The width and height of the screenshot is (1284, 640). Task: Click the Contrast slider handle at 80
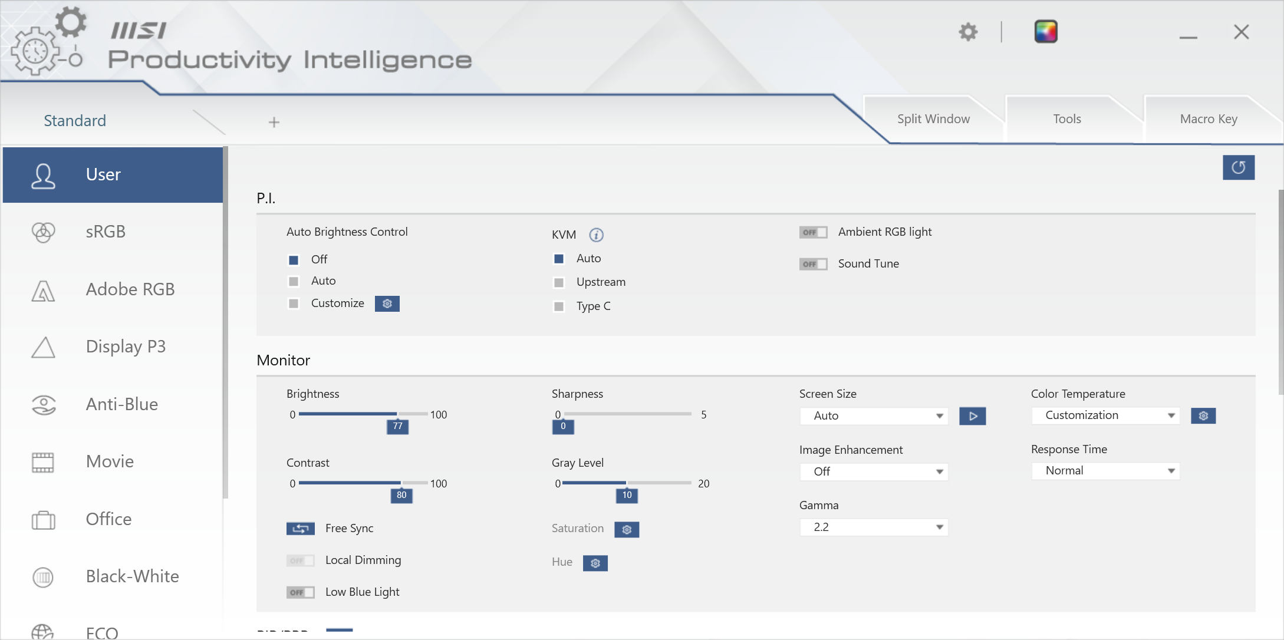pos(401,496)
